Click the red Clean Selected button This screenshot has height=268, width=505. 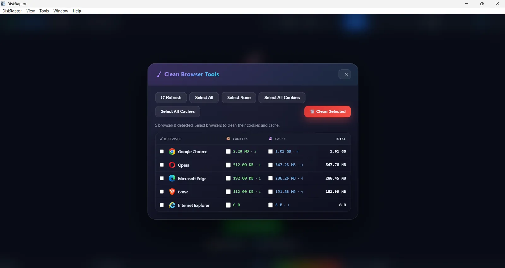coord(327,111)
